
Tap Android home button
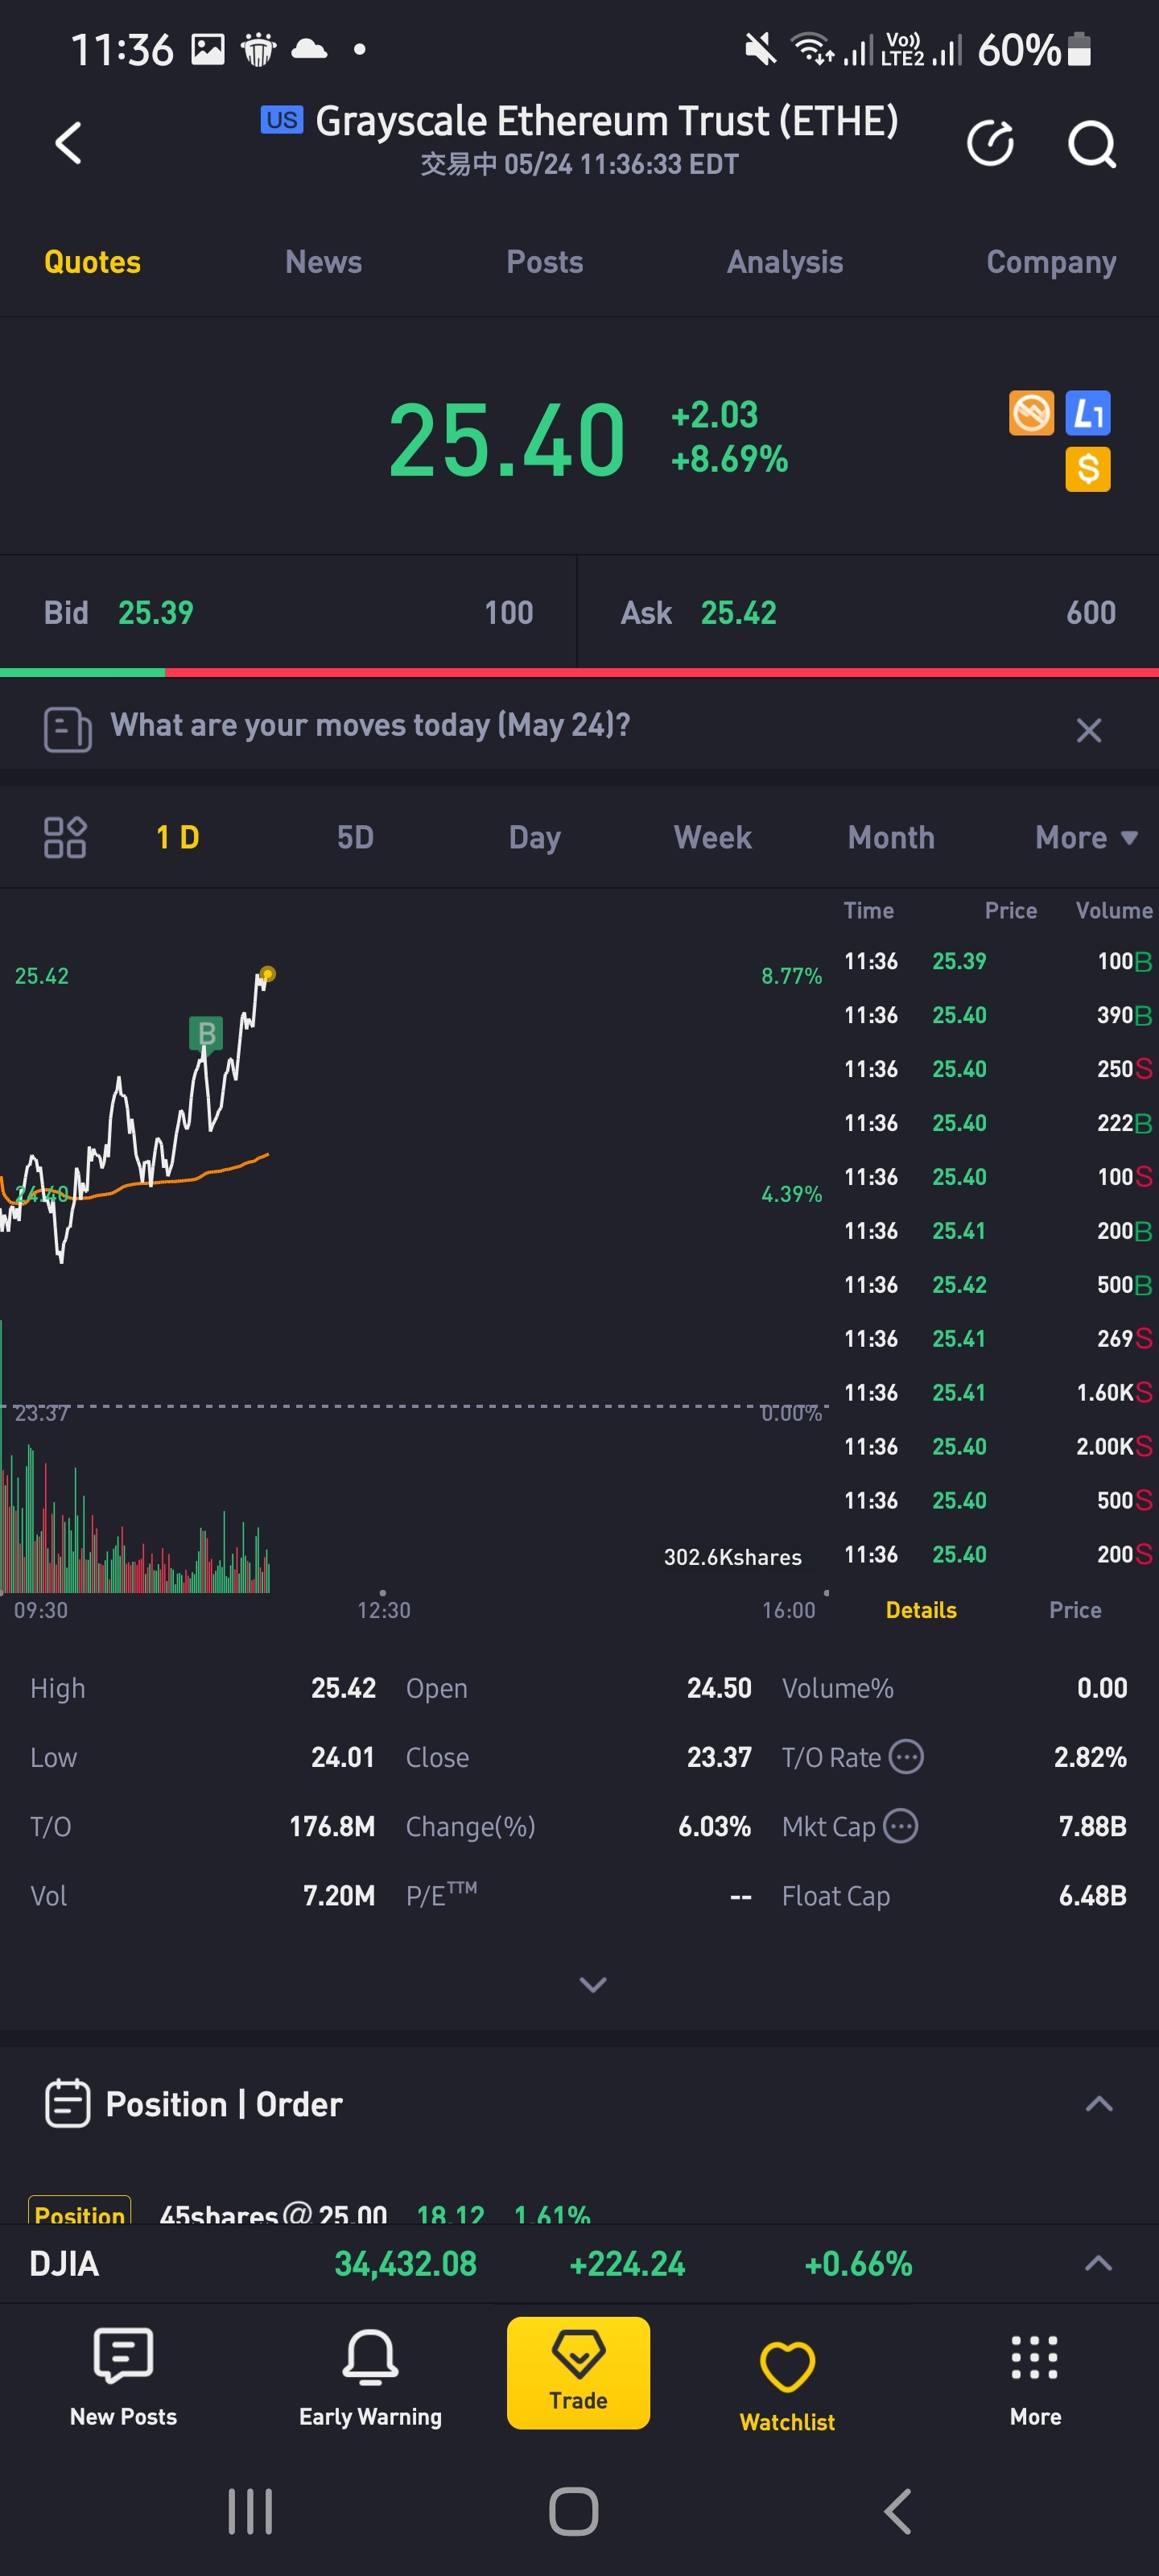(574, 2511)
